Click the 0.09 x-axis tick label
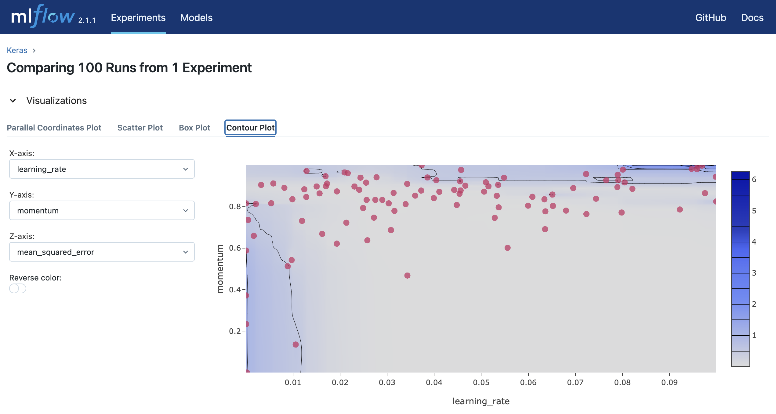Image resolution: width=776 pixels, height=414 pixels. point(669,382)
